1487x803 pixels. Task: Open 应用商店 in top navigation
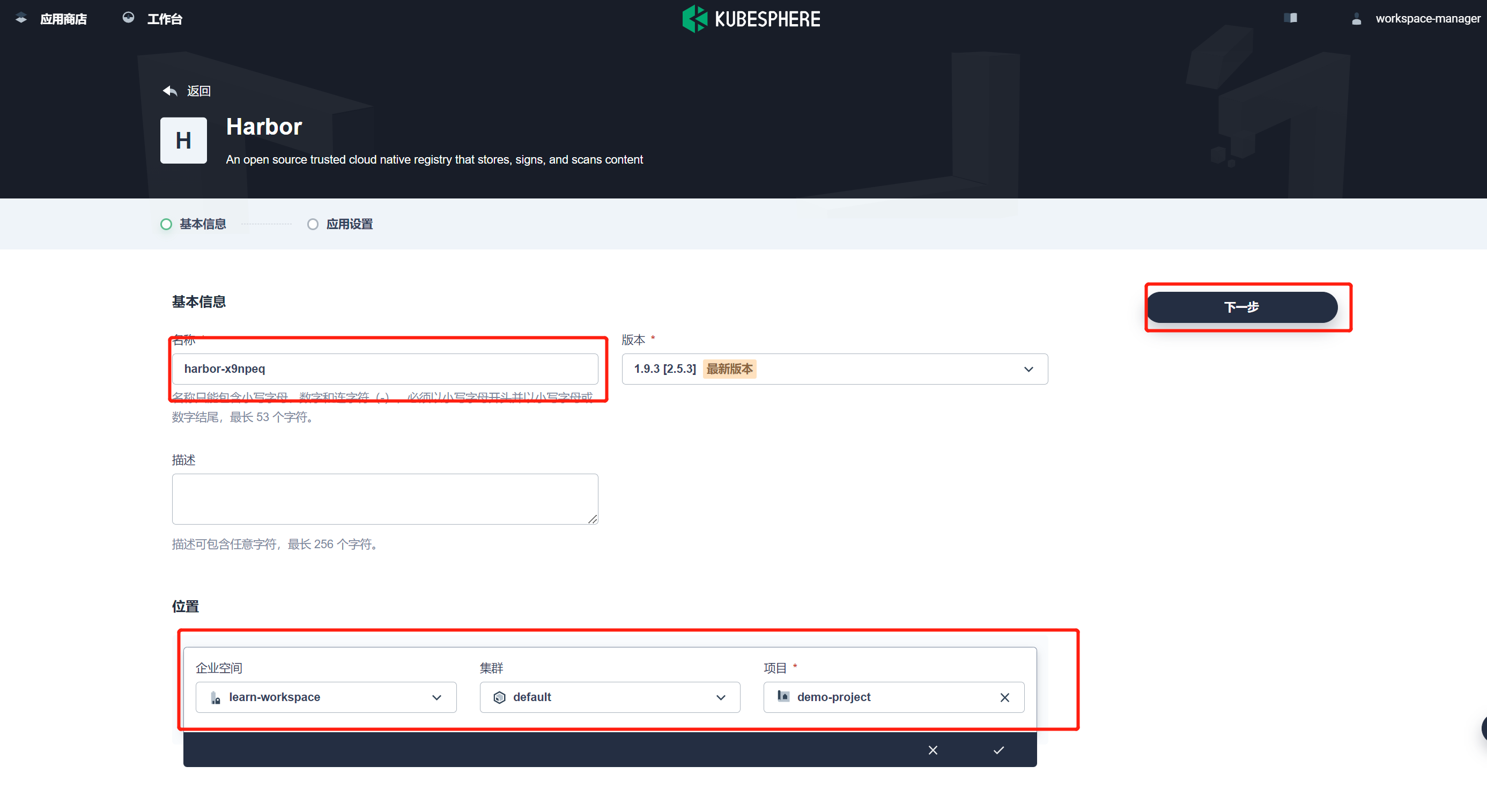coord(63,19)
